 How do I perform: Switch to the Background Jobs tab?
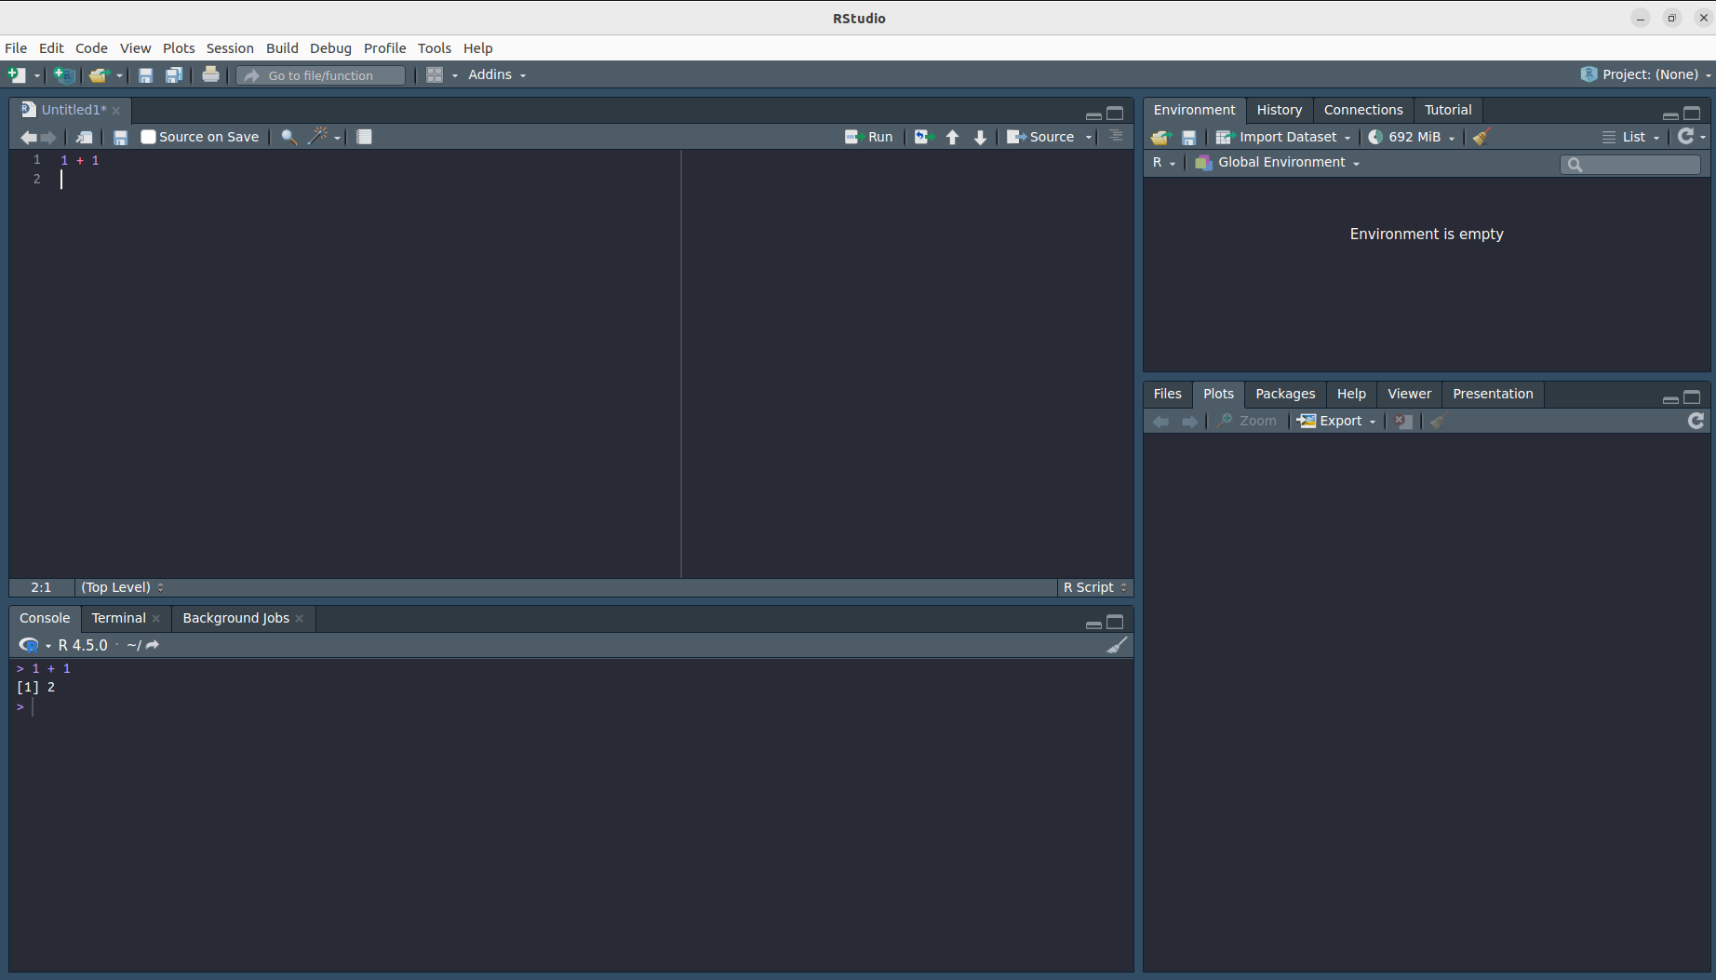pos(235,618)
